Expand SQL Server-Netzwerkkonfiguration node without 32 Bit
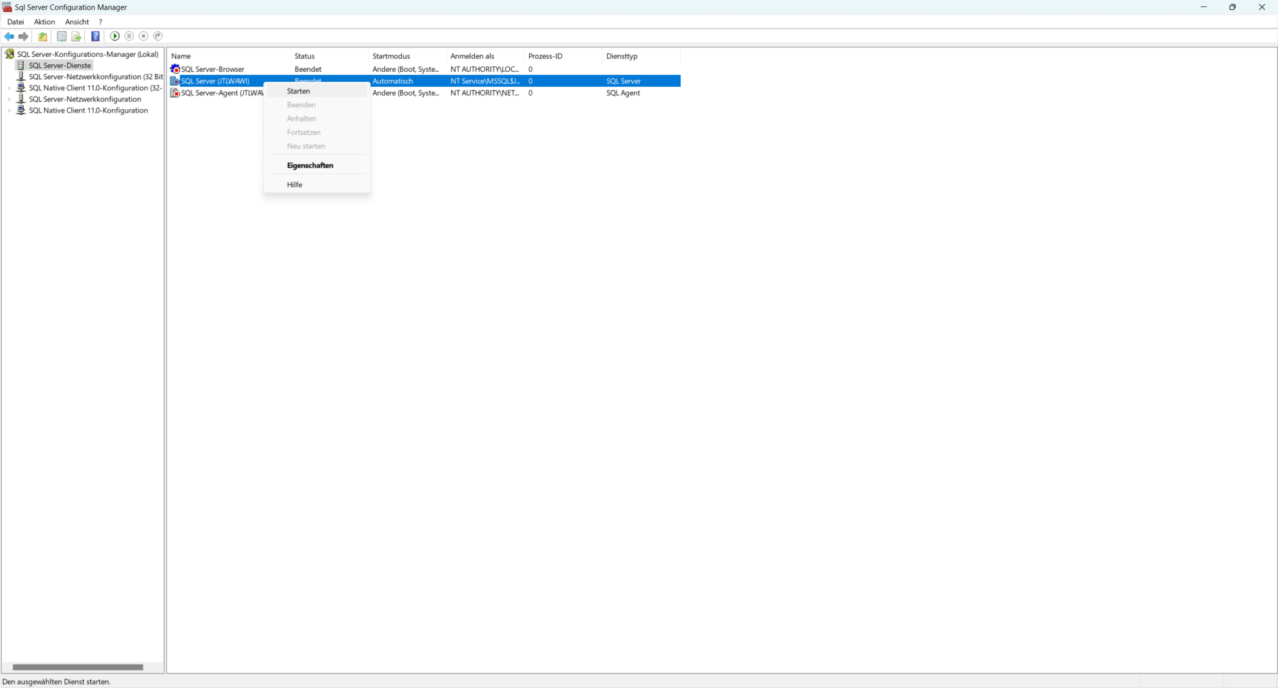 (9, 99)
